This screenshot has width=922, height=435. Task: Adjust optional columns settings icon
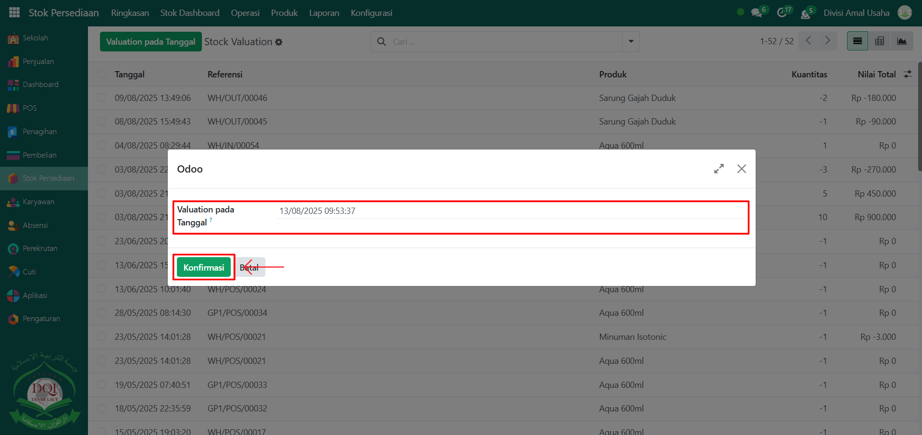tap(908, 74)
